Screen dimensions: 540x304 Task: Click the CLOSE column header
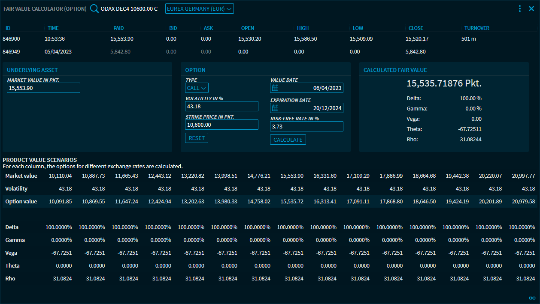(416, 28)
